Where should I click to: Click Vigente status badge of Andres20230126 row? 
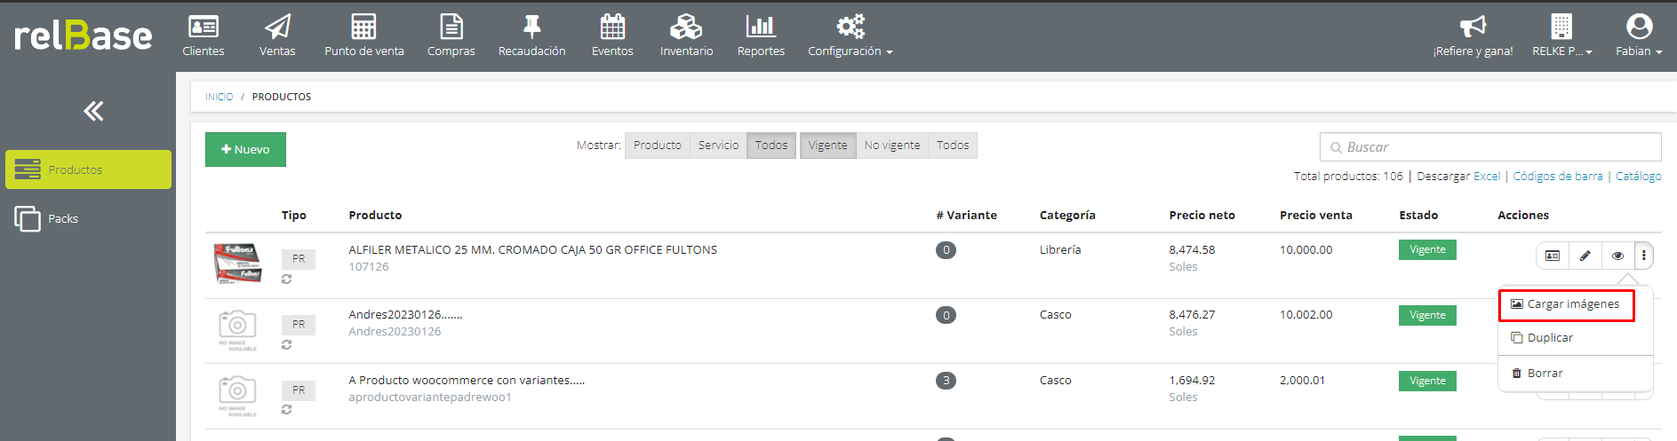(1427, 315)
